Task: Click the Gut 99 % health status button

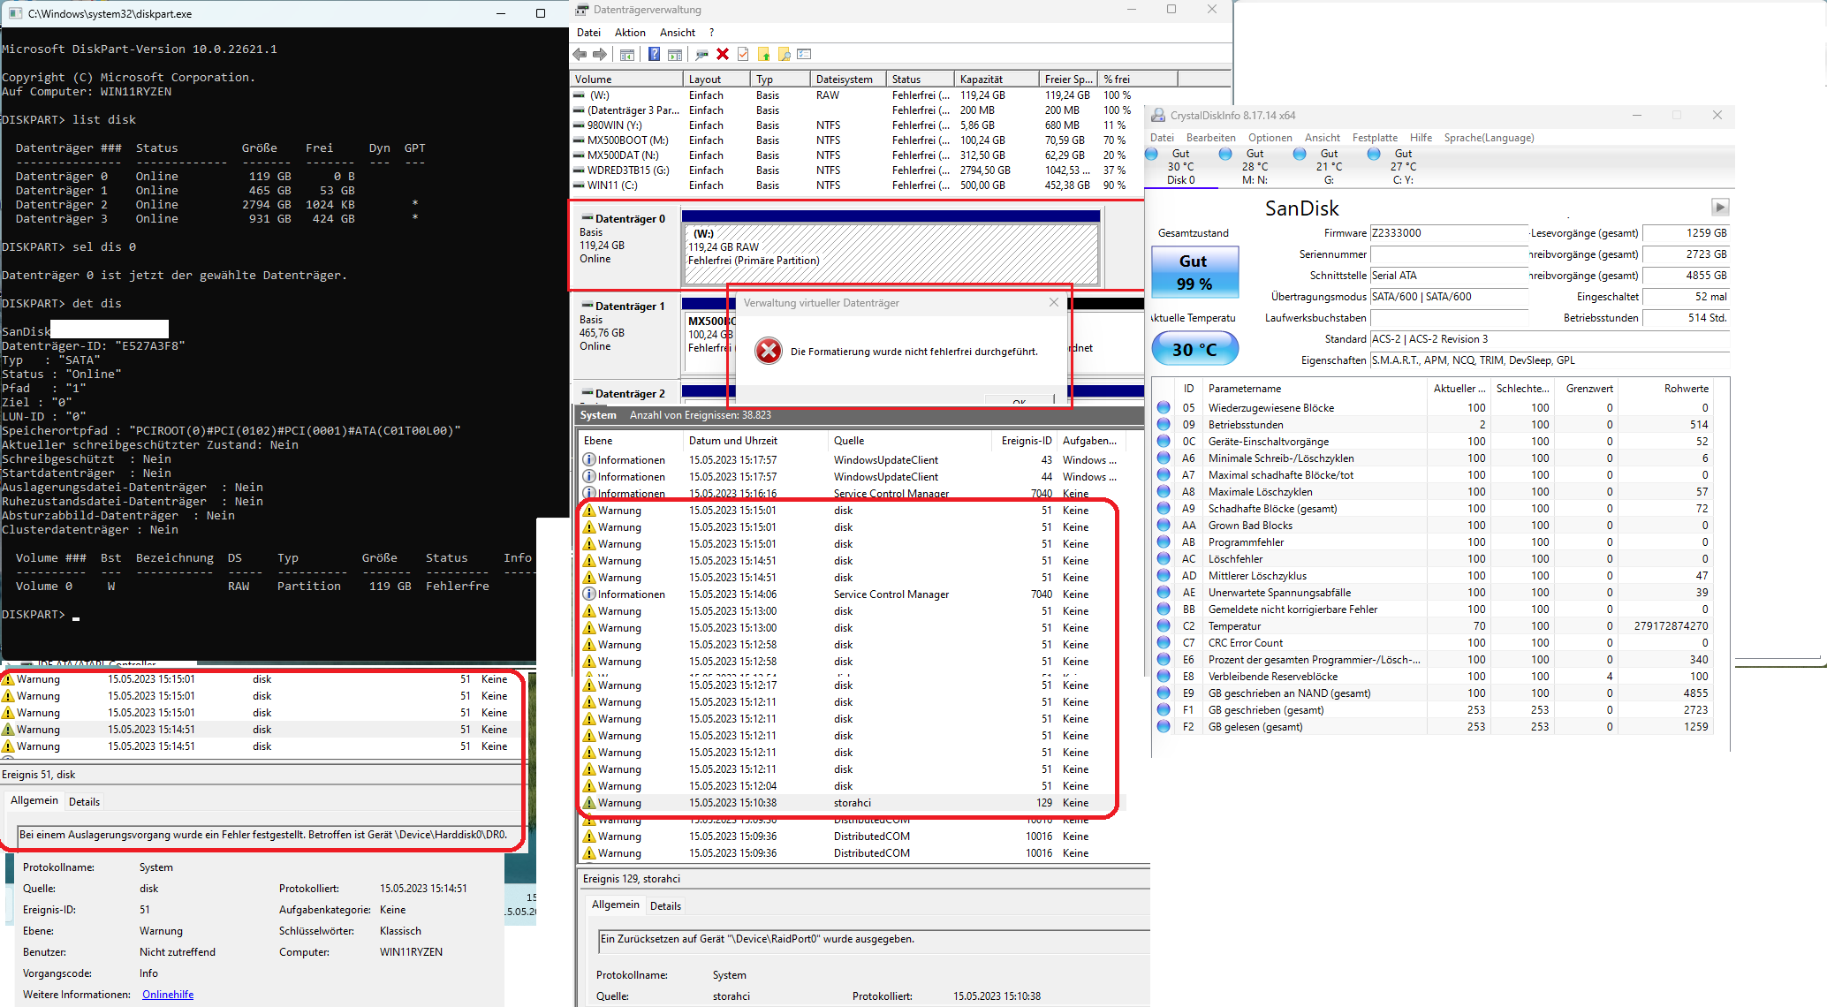Action: click(x=1194, y=272)
